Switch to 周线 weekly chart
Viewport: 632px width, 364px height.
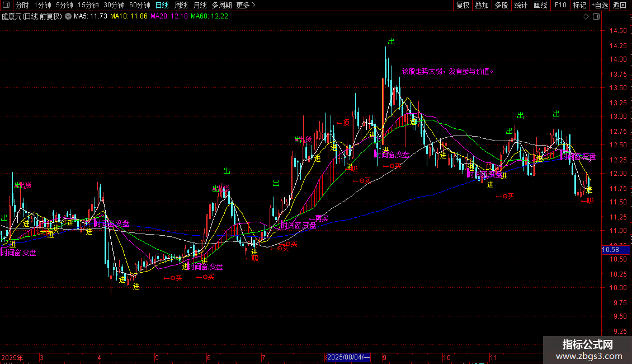[181, 5]
